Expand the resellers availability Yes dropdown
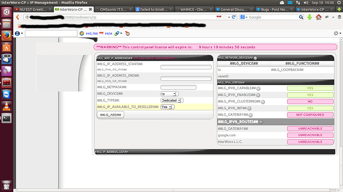Image resolution: width=343 pixels, height=192 pixels. [x=168, y=107]
